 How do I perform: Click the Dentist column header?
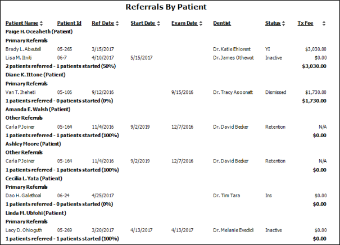pyautogui.click(x=222, y=24)
